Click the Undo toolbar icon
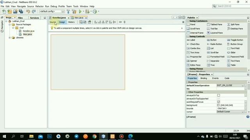Image resolution: width=250 pixels, height=140 pixels. [x=28, y=11]
